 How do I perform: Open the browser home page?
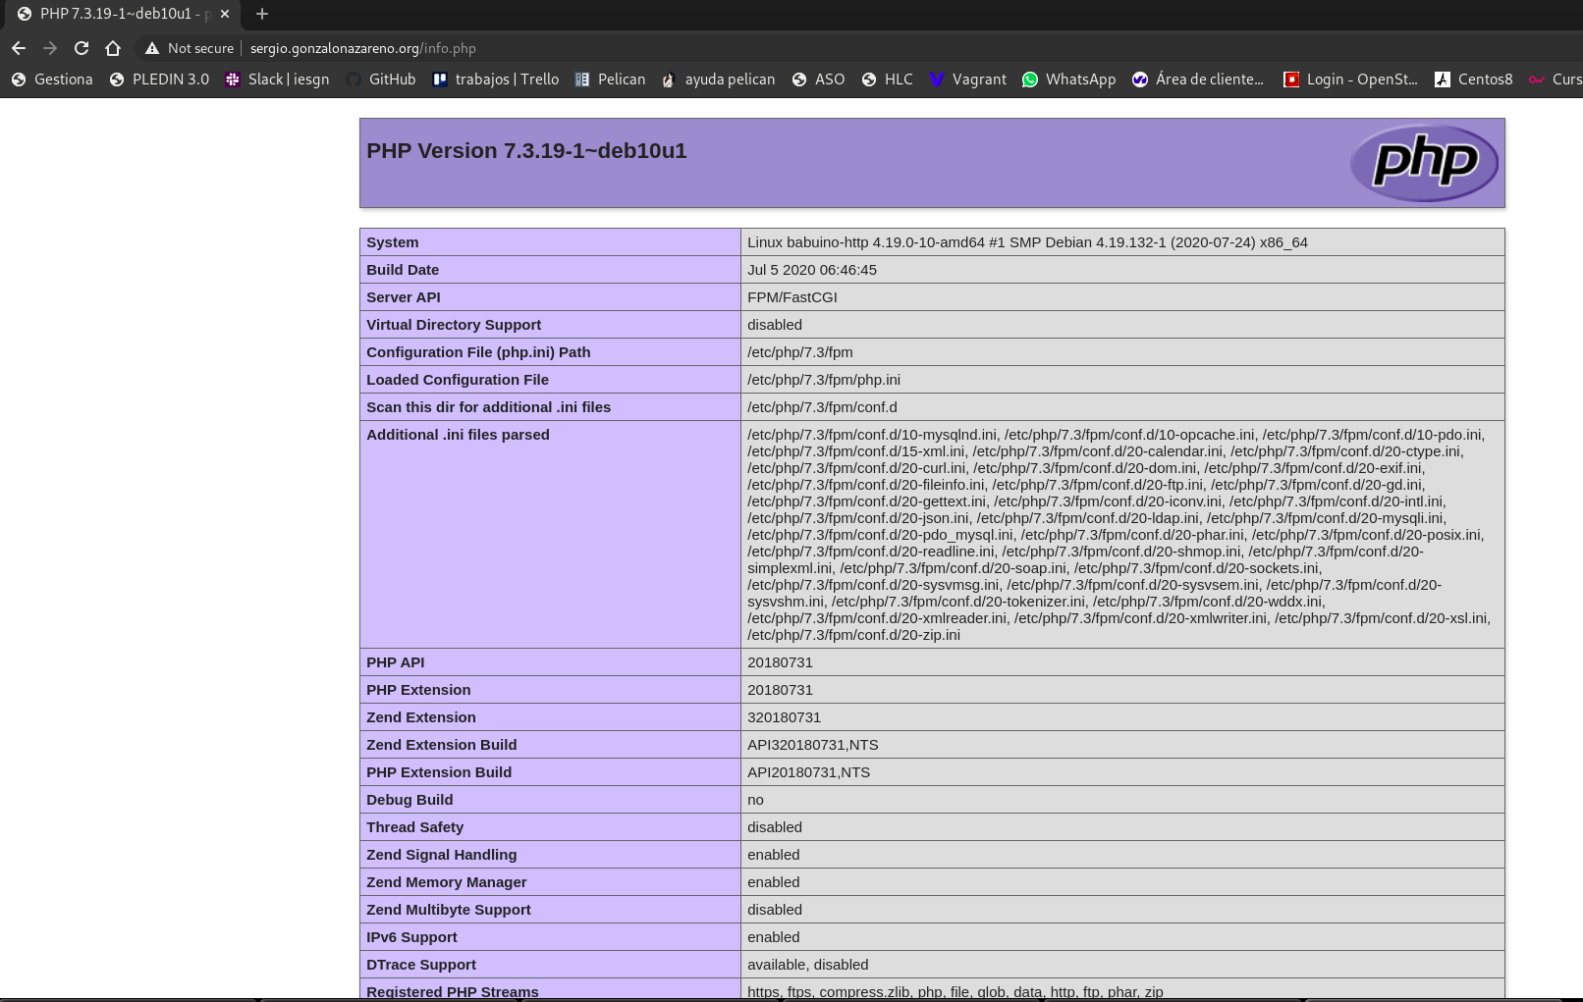[x=113, y=47]
